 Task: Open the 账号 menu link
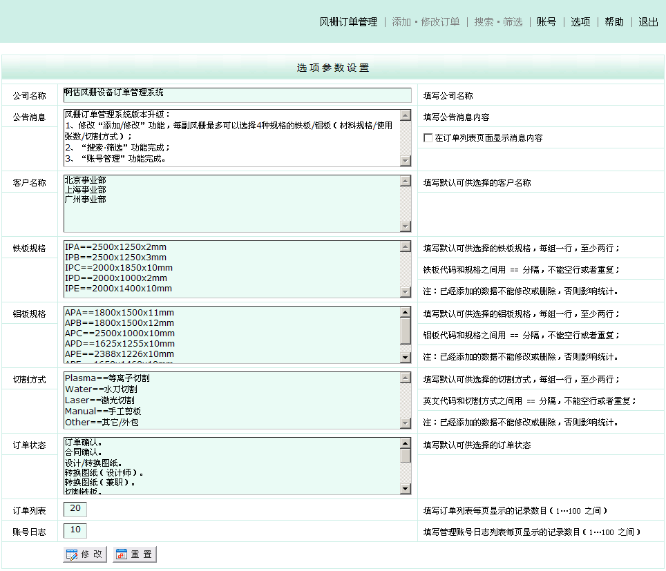(x=546, y=22)
